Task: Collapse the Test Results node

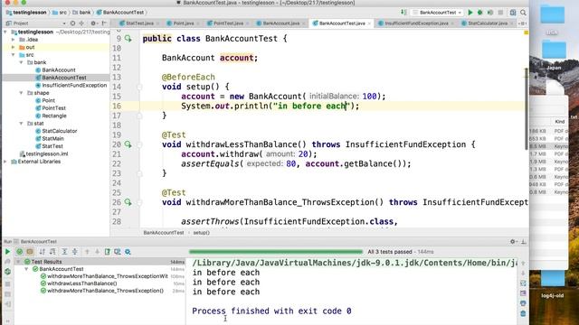Action: (18, 262)
